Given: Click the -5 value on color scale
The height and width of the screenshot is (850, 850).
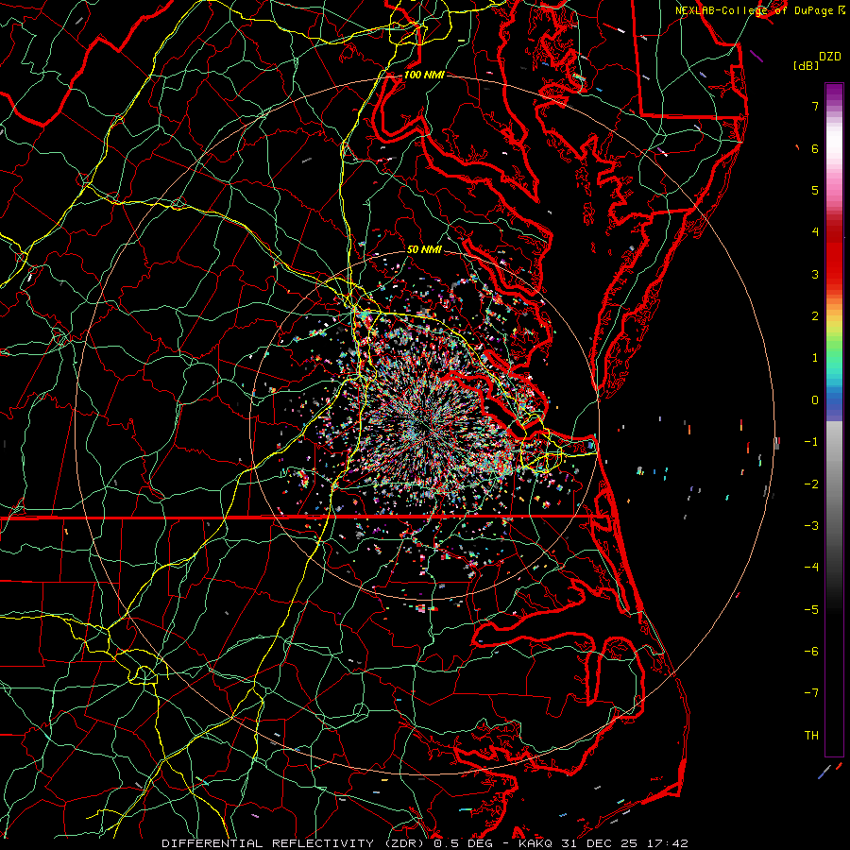Looking at the screenshot, I should [811, 609].
